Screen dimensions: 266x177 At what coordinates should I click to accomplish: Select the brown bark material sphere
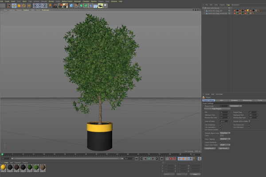pos(16,167)
